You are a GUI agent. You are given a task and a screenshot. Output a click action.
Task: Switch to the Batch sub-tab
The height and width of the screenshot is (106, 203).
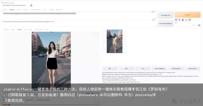click(47, 30)
